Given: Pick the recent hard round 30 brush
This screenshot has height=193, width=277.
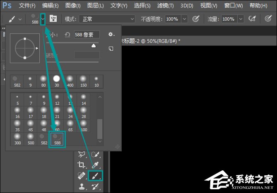Looking at the screenshot, I should (57, 82).
